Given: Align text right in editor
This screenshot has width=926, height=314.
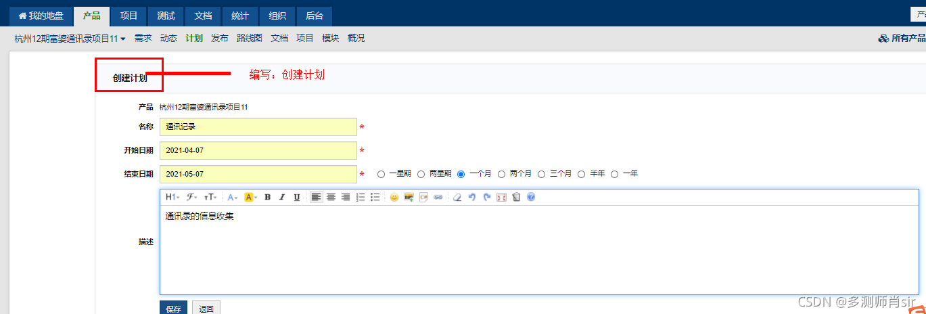Looking at the screenshot, I should [346, 197].
